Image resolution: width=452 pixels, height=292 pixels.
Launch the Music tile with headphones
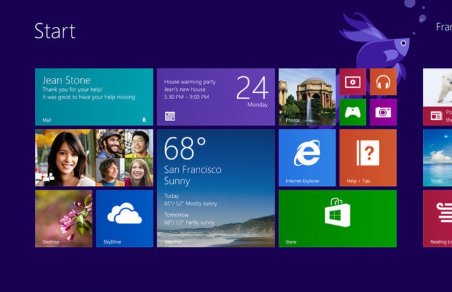coord(383,82)
